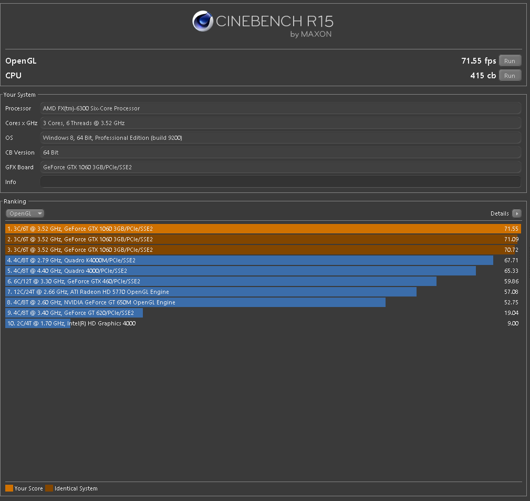Click the Cinebench R15 logo sphere icon

click(x=202, y=21)
